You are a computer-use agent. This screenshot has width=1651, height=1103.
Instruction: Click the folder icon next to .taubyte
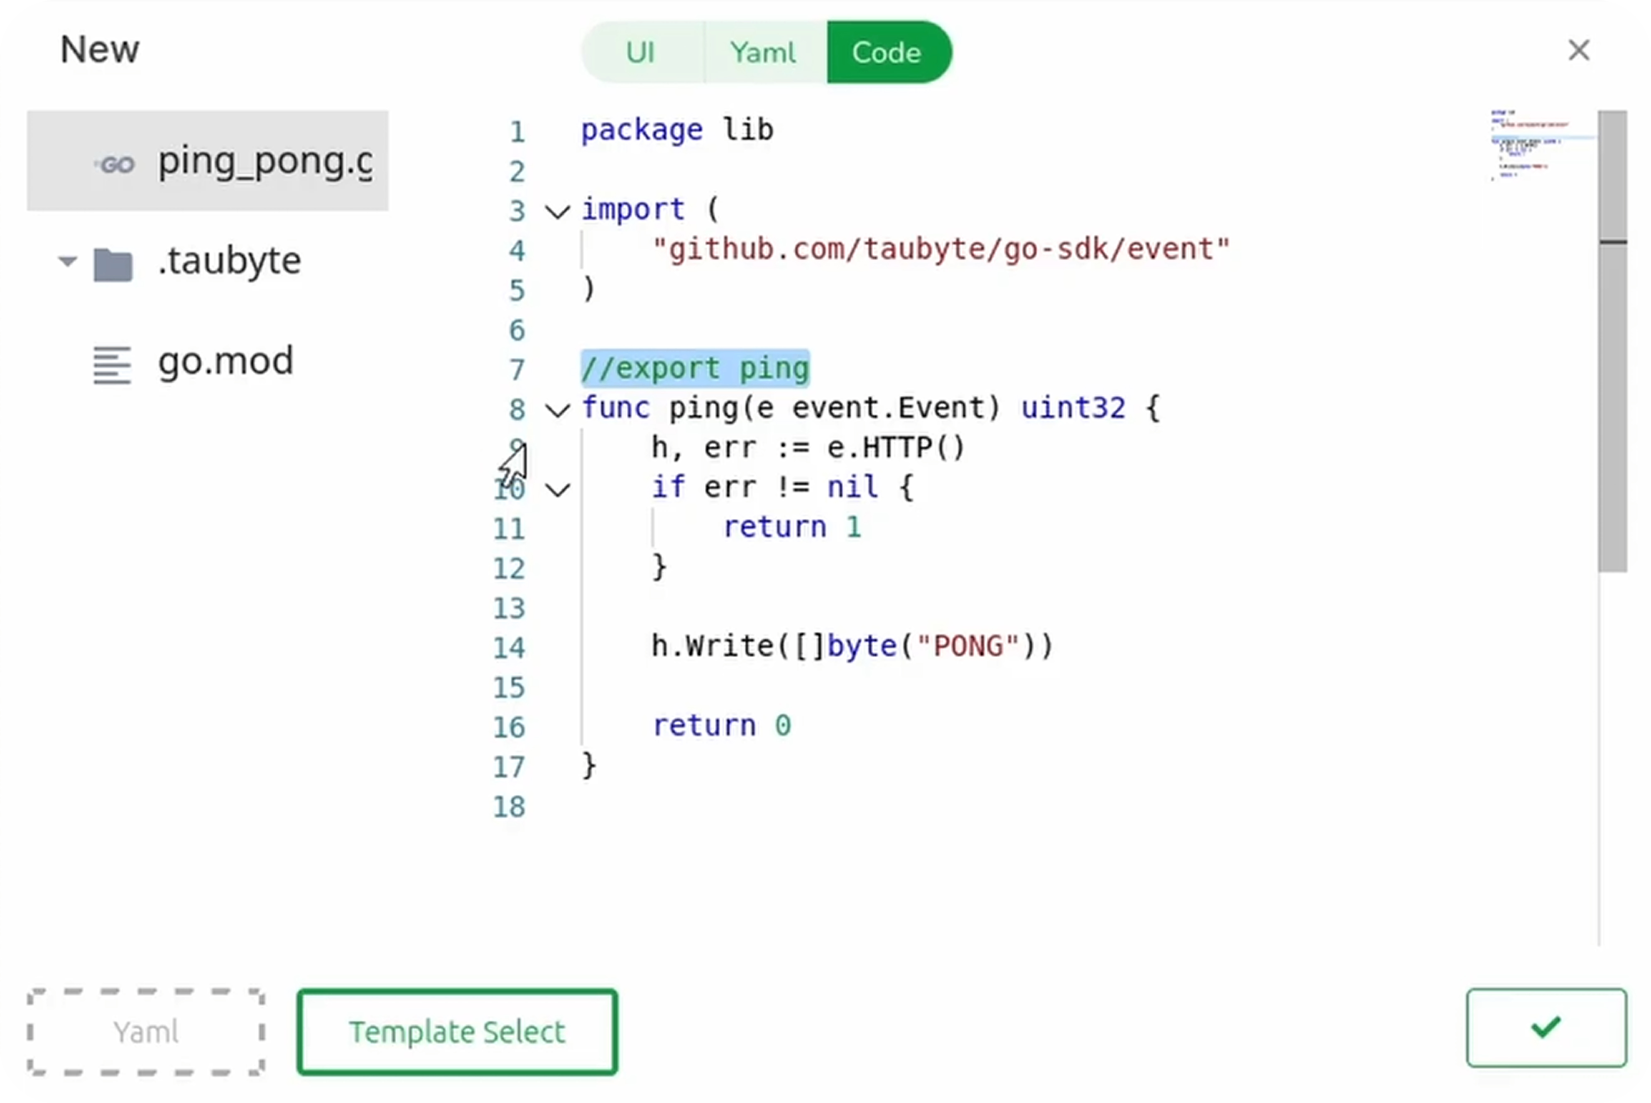pyautogui.click(x=113, y=263)
